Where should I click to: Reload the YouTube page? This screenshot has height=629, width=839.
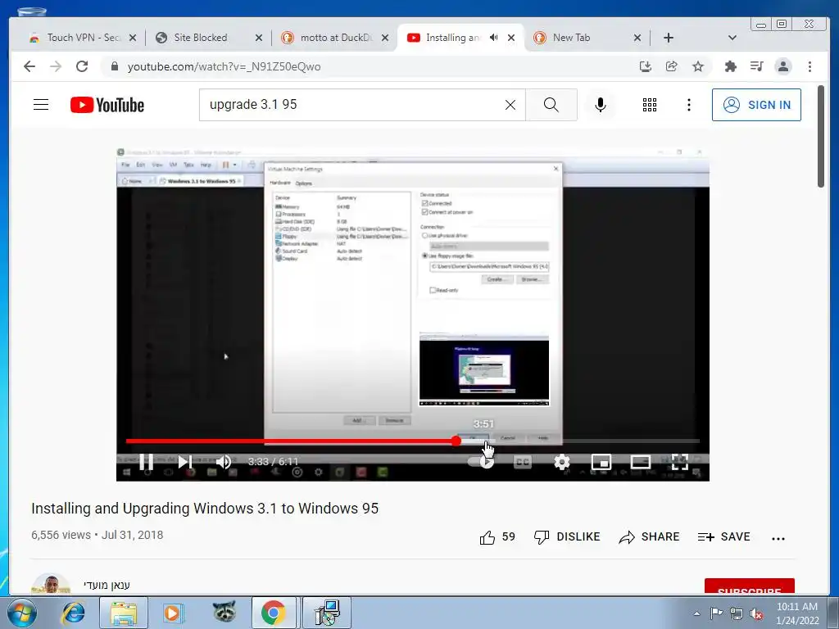(x=82, y=66)
